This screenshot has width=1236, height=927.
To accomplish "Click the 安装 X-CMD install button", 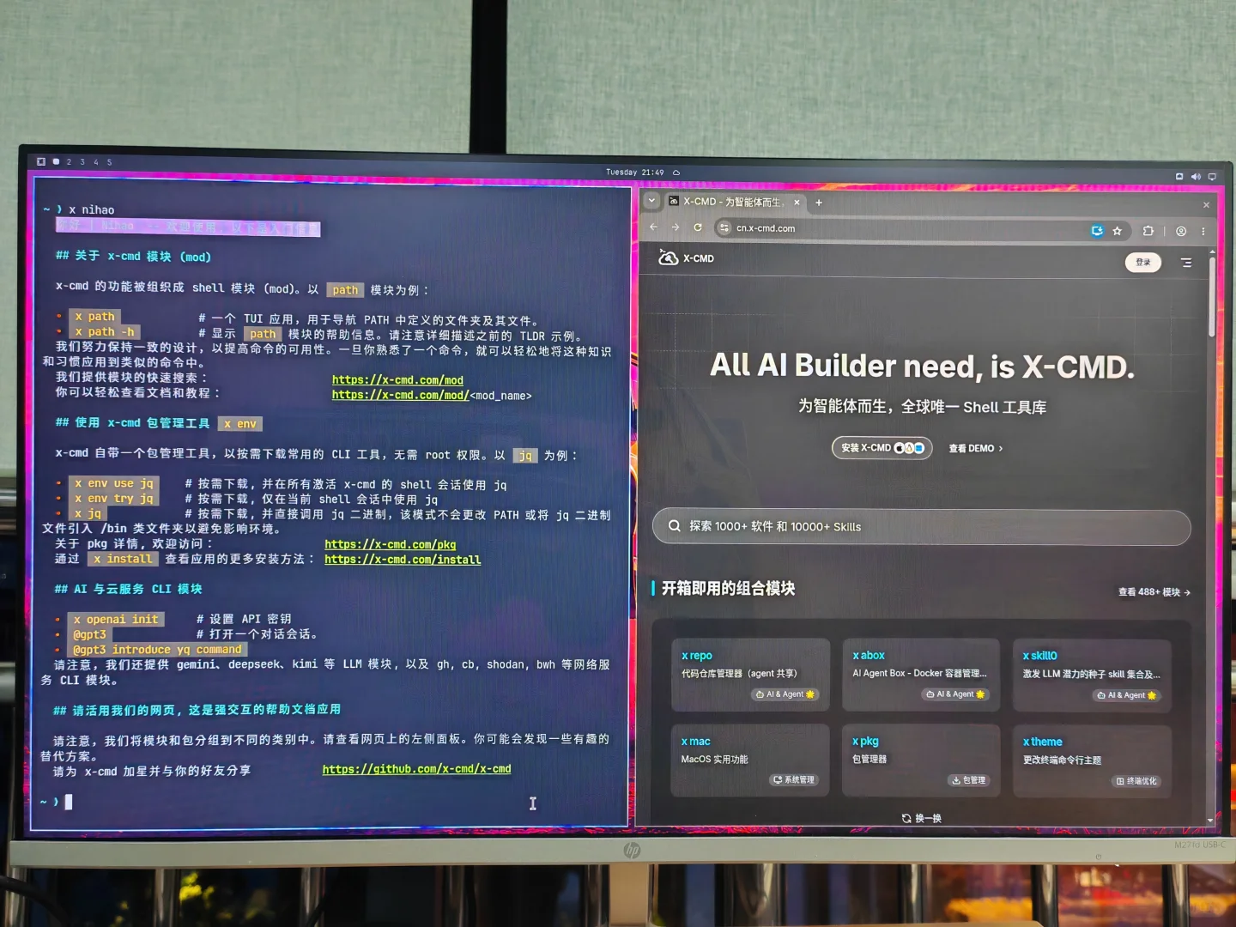I will click(x=882, y=448).
